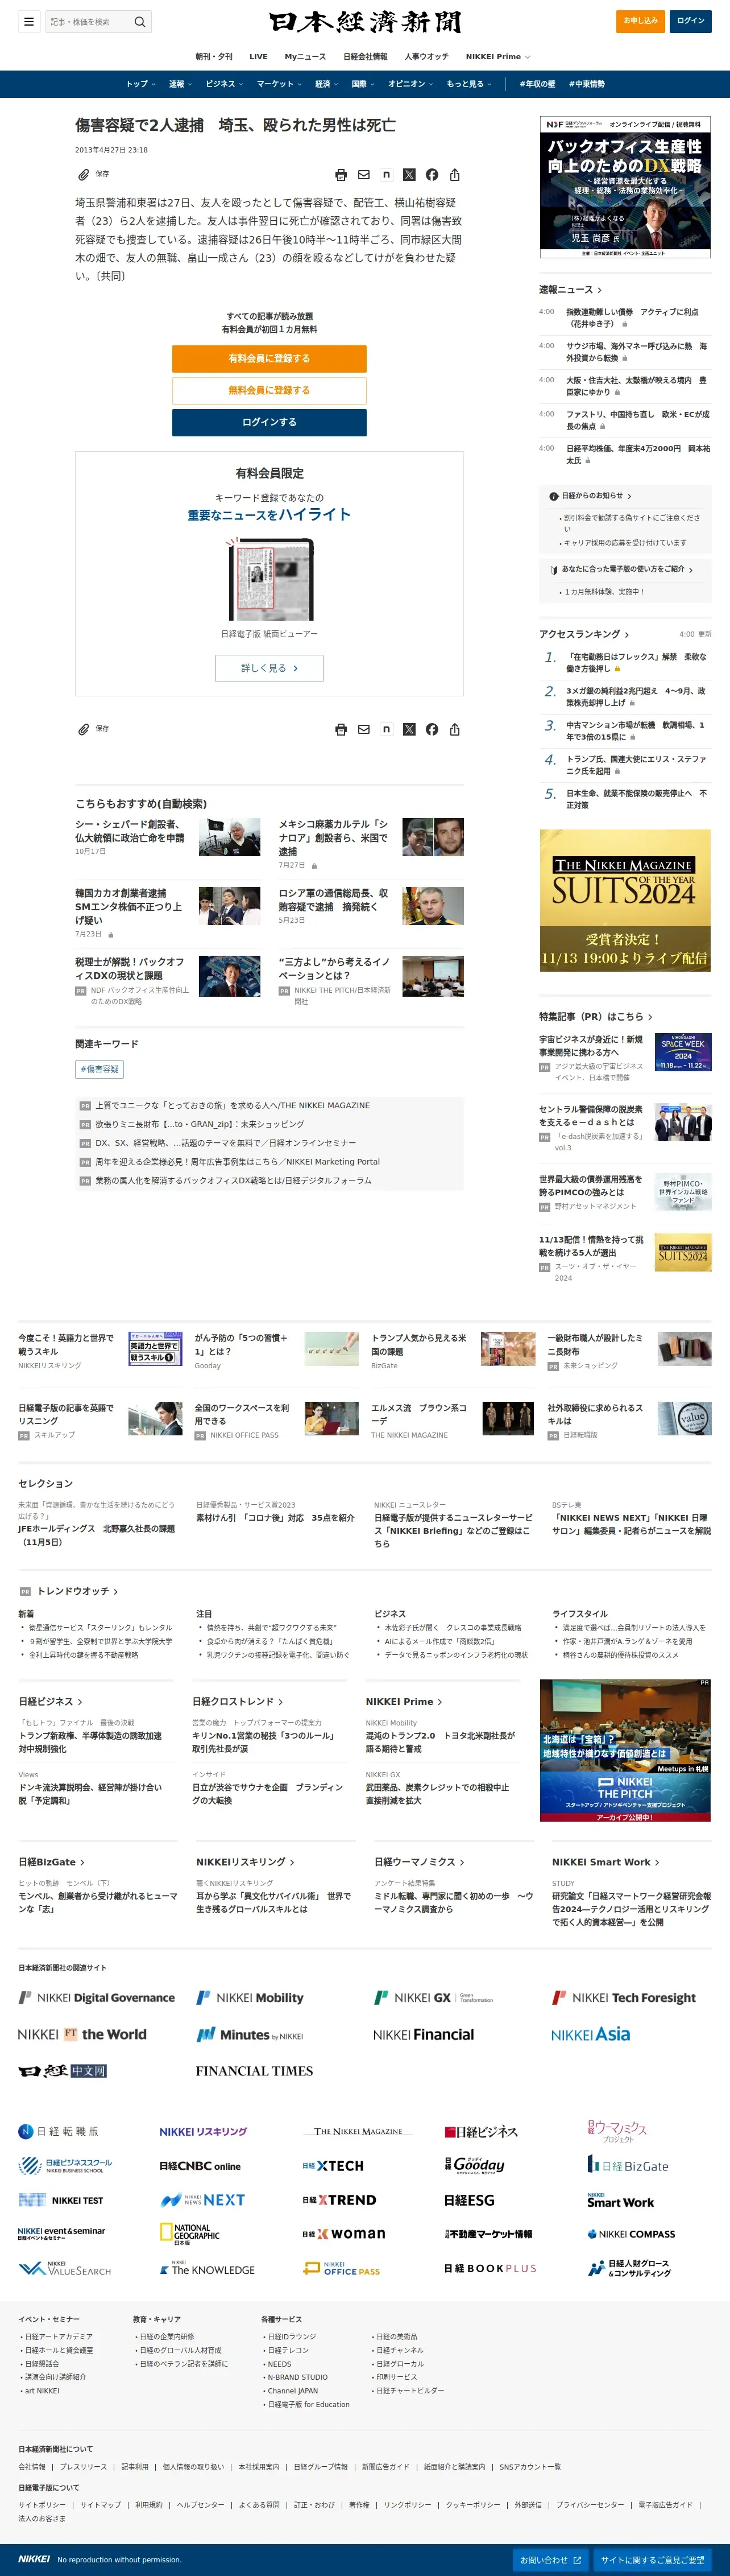Click the 詳しく見る button
This screenshot has height=2576, width=730.
click(269, 668)
